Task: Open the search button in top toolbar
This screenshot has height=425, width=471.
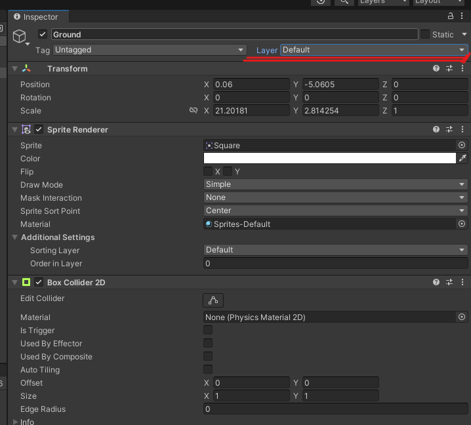Action: (344, 2)
